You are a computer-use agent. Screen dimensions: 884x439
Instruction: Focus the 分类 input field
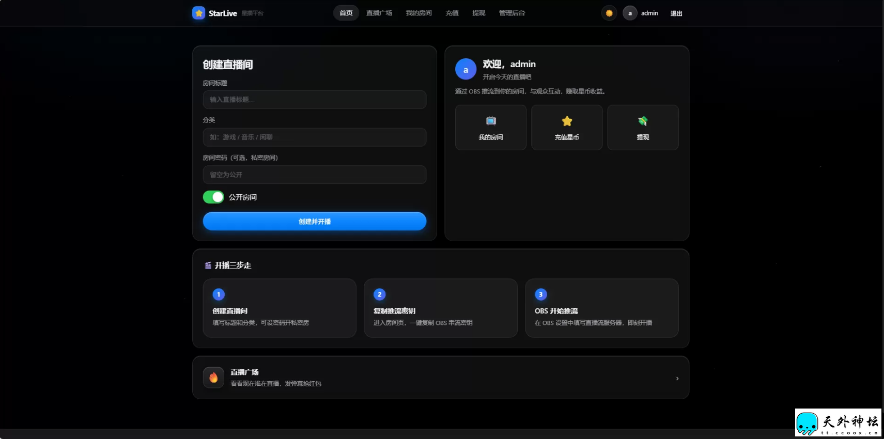click(x=315, y=137)
